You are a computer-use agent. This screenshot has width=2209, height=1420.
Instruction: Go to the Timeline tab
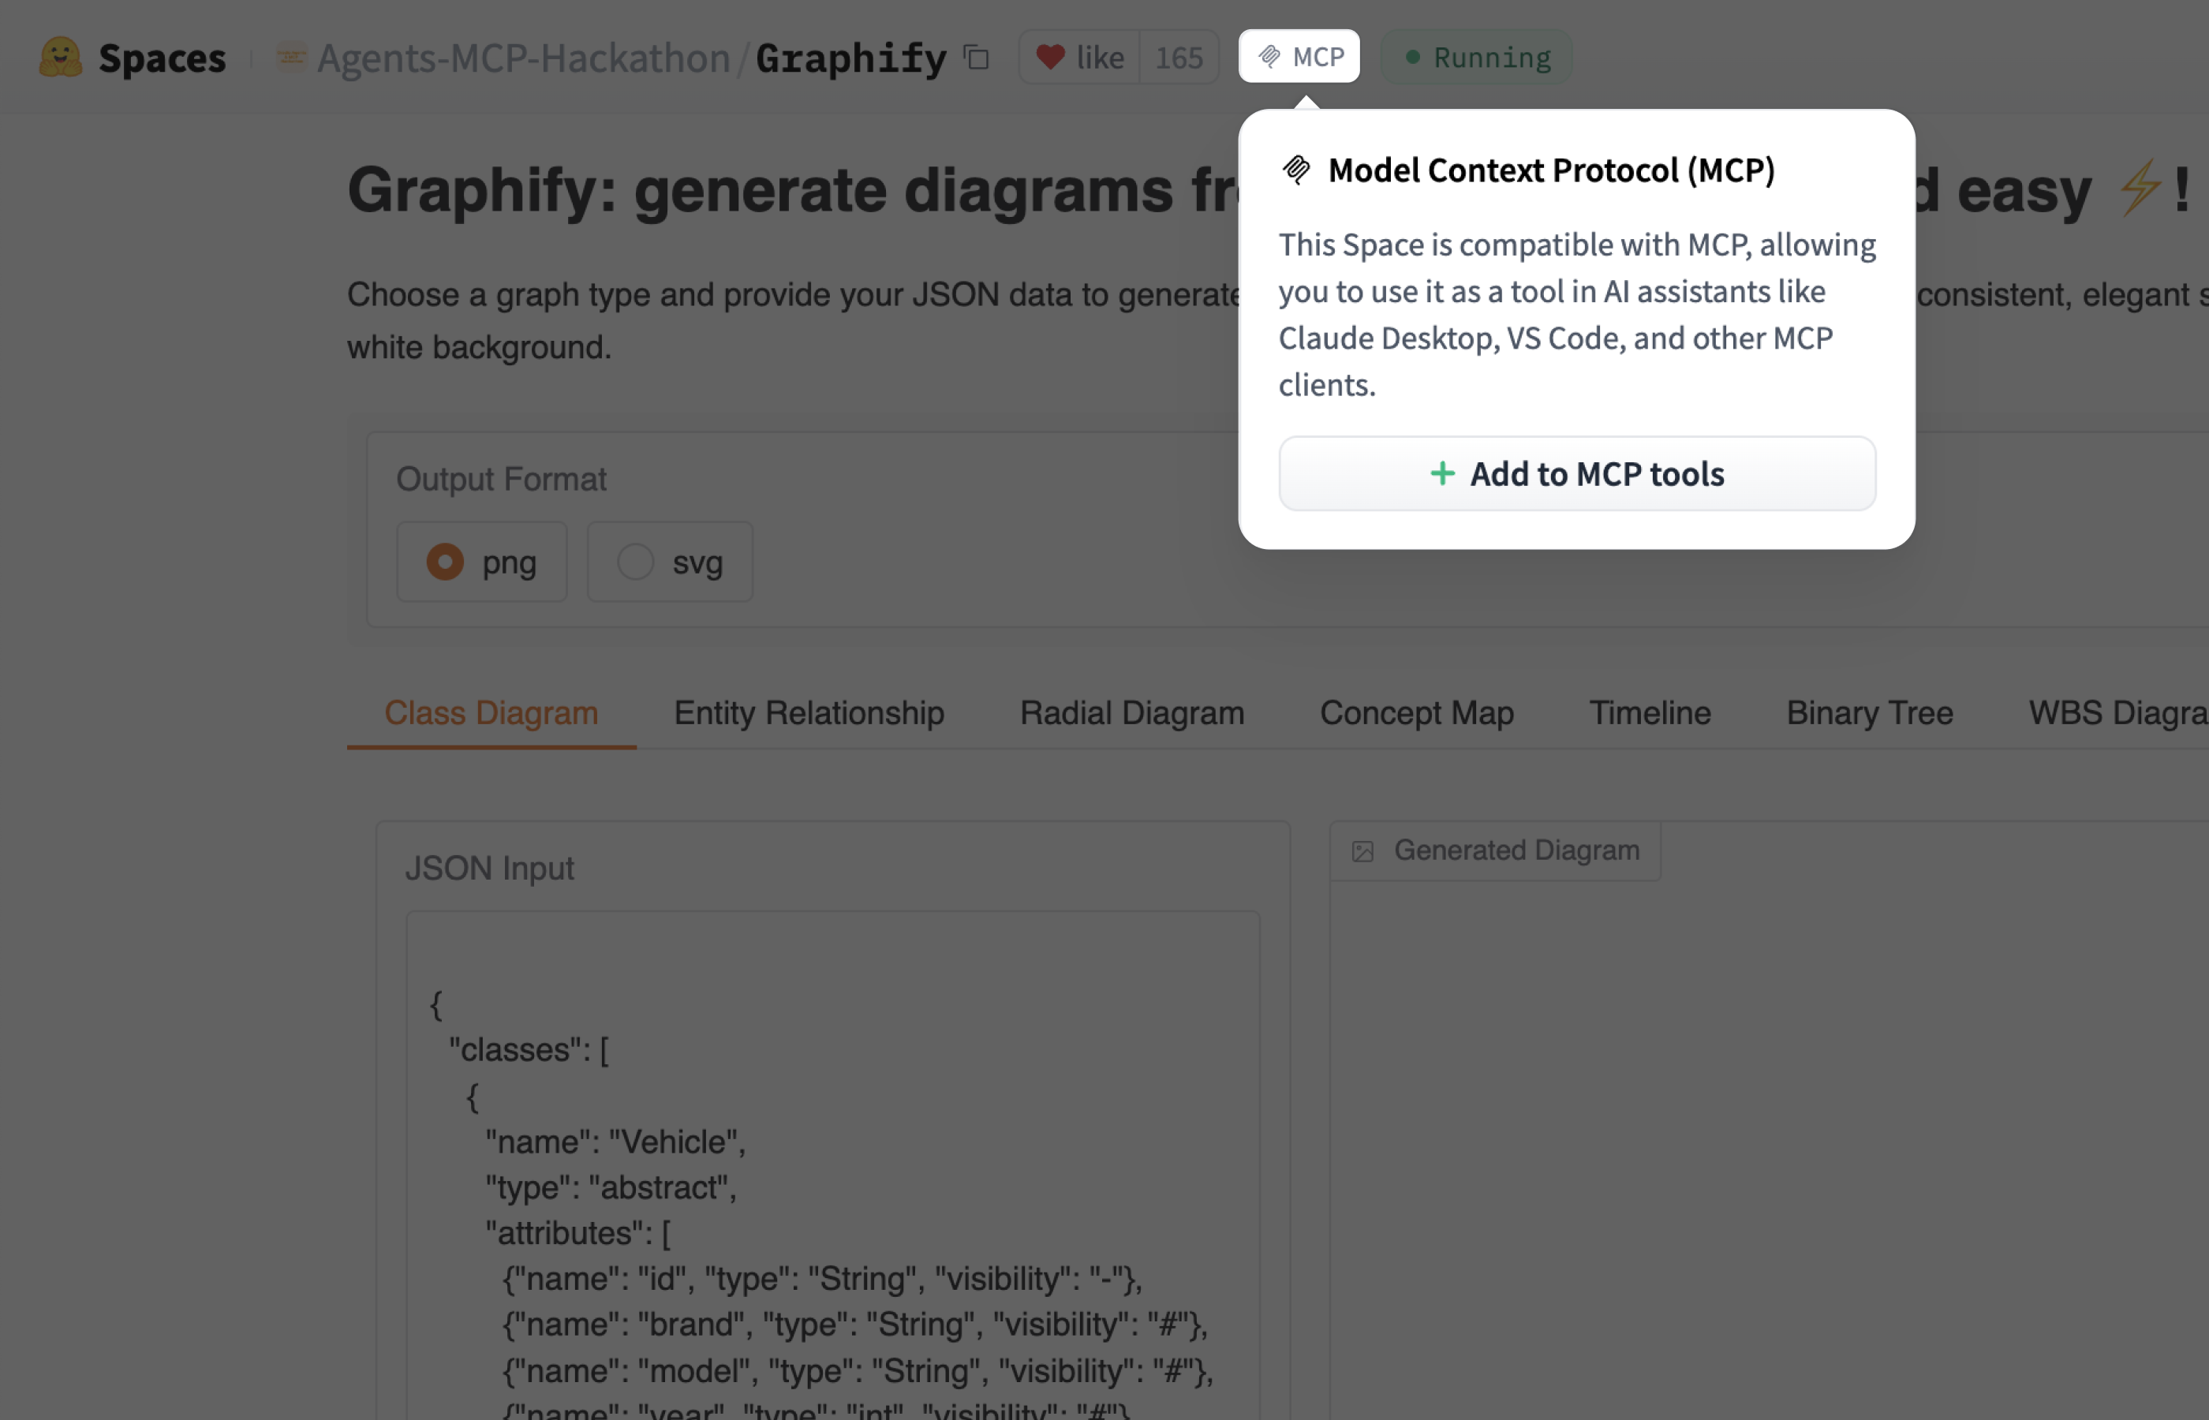click(x=1650, y=713)
